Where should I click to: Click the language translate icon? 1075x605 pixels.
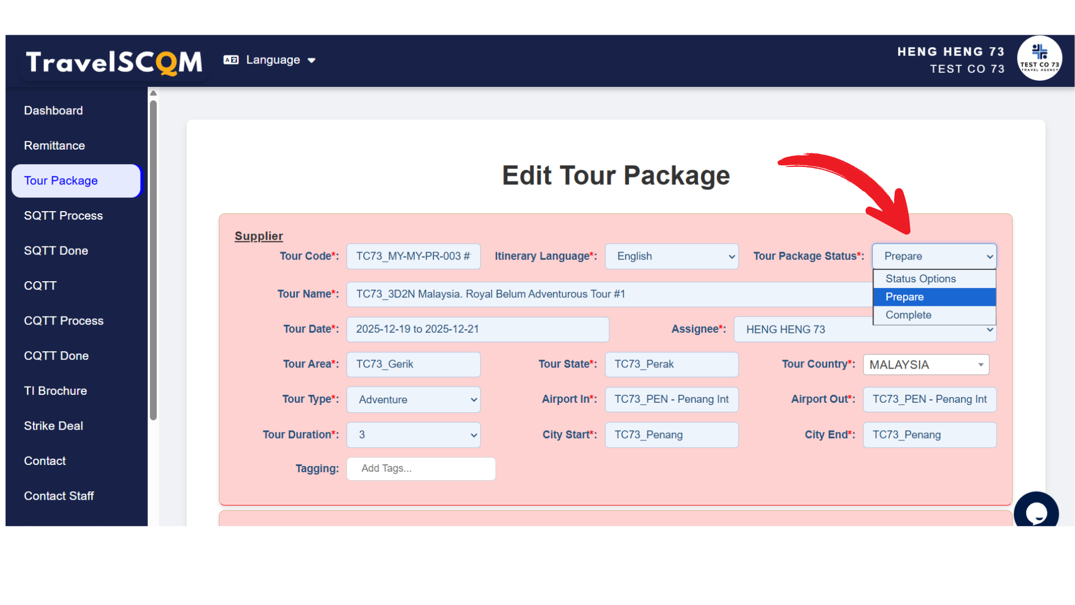click(x=231, y=60)
